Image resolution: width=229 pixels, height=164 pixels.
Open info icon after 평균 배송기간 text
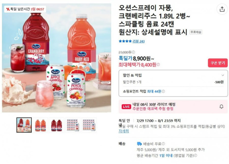(196, 155)
